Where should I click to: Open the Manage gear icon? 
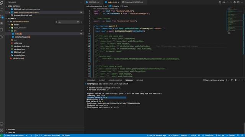tap(2, 131)
